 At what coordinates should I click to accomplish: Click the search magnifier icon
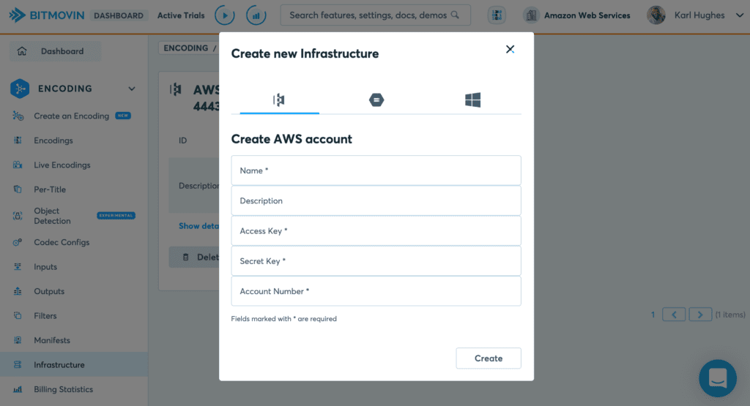[455, 15]
